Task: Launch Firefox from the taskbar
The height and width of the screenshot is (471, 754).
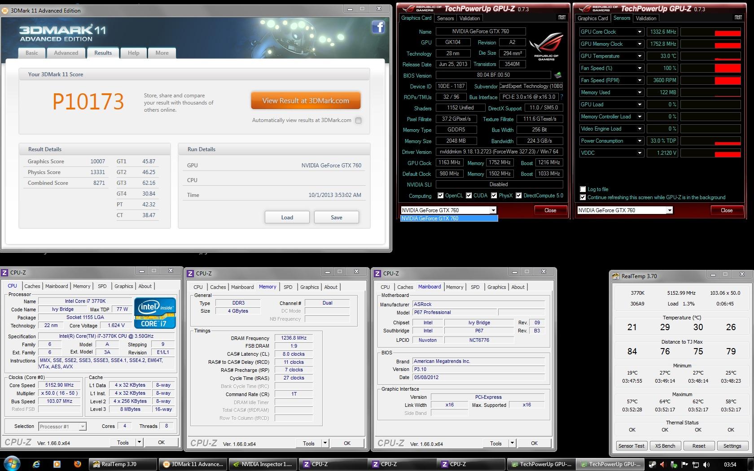Action: pyautogui.click(x=77, y=464)
